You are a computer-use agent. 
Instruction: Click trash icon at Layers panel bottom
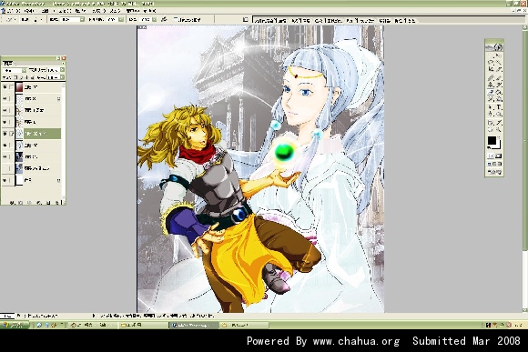[57, 203]
